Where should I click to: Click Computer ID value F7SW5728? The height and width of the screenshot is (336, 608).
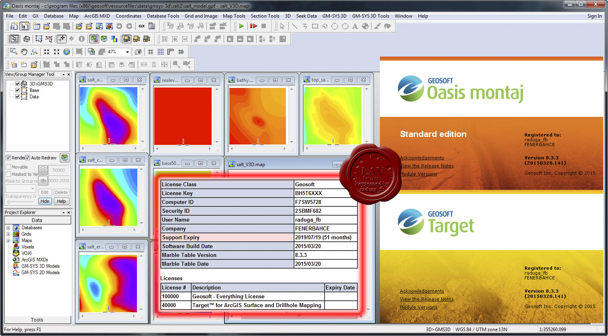point(308,202)
